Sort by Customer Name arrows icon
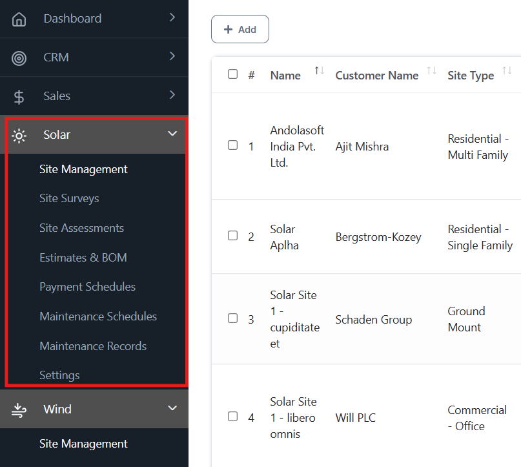Viewport: 521px width, 467px height. [431, 71]
